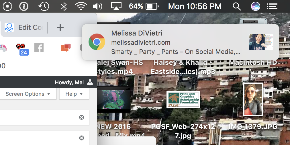
Task: Click the sunglasses heart extension with badge 24
Action: click(x=22, y=48)
